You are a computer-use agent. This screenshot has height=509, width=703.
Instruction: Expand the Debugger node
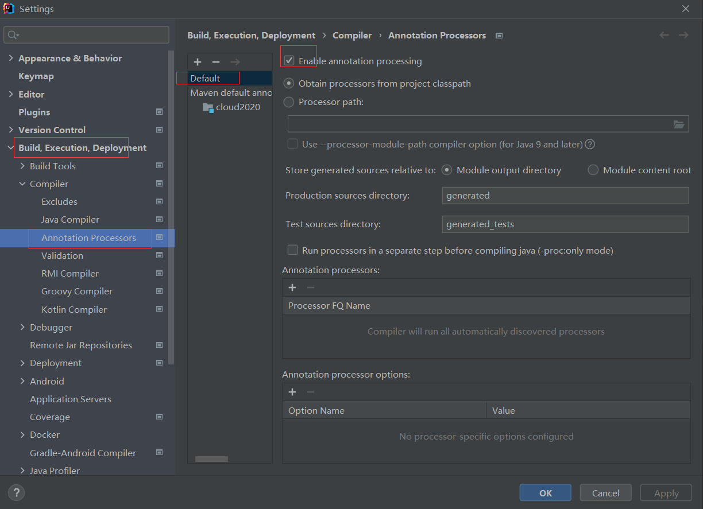22,327
